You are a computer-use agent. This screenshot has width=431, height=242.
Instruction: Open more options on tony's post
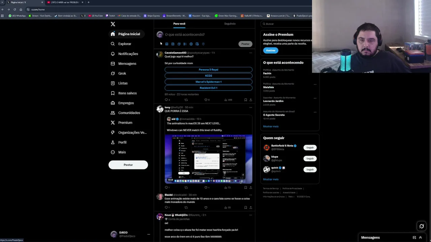(x=251, y=107)
